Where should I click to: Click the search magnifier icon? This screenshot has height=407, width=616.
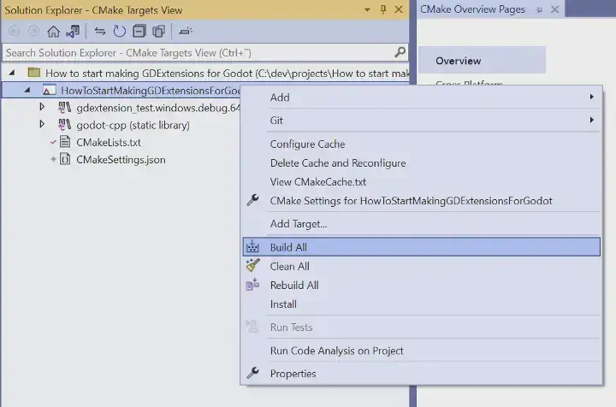pos(400,52)
